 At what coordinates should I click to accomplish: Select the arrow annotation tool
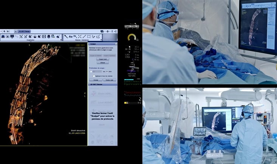(66, 36)
